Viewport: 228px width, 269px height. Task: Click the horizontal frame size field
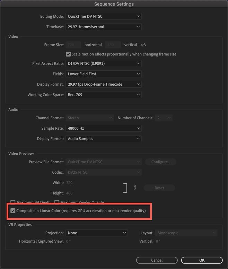click(x=73, y=45)
